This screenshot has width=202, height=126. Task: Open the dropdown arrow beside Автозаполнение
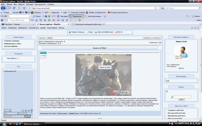tap(102, 16)
